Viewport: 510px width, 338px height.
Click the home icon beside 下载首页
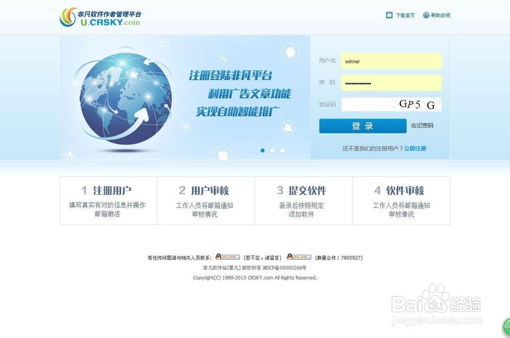coord(389,15)
